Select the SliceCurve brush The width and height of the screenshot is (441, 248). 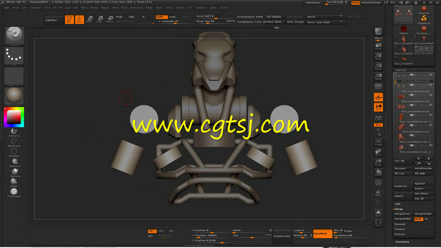tap(14, 163)
